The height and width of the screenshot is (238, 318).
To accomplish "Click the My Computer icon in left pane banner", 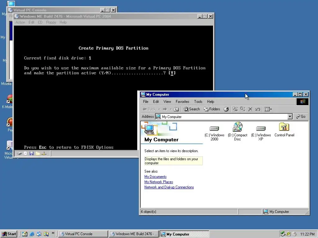I will pos(149,130).
